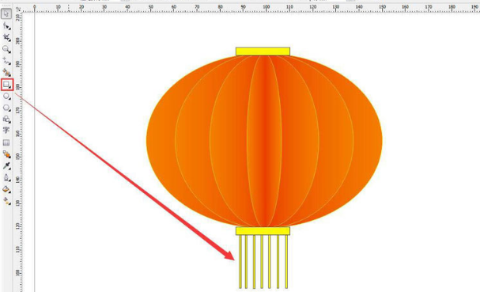Choose the Table tool
The width and height of the screenshot is (480, 292).
(6, 142)
